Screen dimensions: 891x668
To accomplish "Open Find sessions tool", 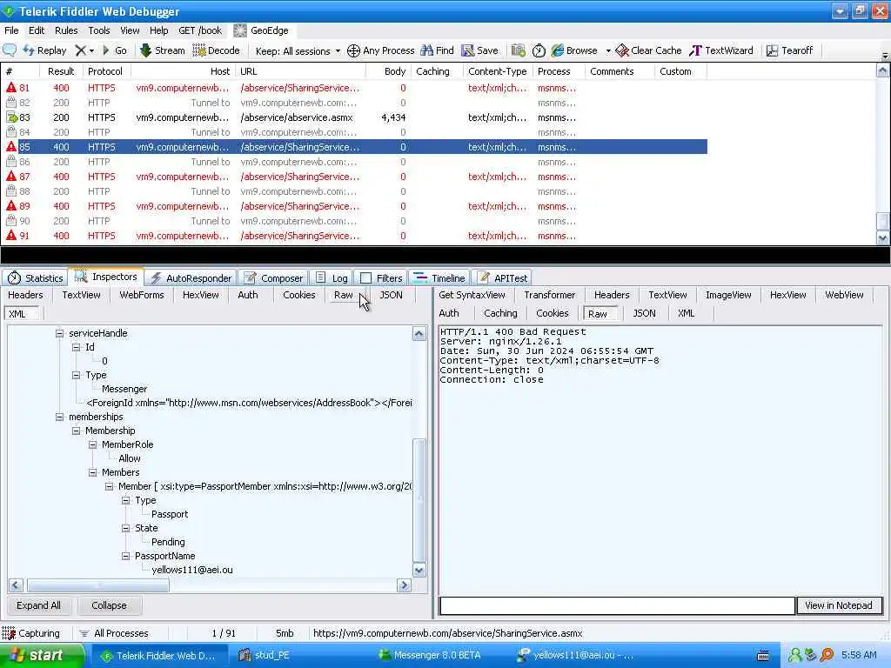I will pyautogui.click(x=437, y=50).
